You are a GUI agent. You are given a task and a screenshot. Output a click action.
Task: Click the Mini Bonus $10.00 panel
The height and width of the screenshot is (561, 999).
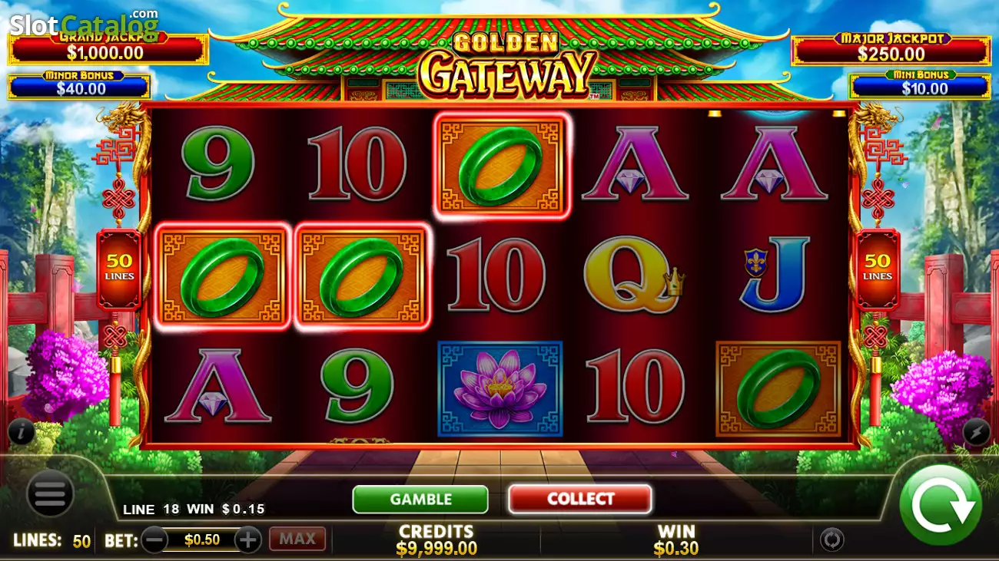920,84
